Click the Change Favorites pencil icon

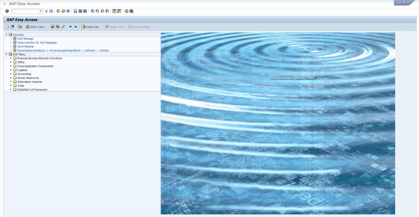(x=63, y=27)
